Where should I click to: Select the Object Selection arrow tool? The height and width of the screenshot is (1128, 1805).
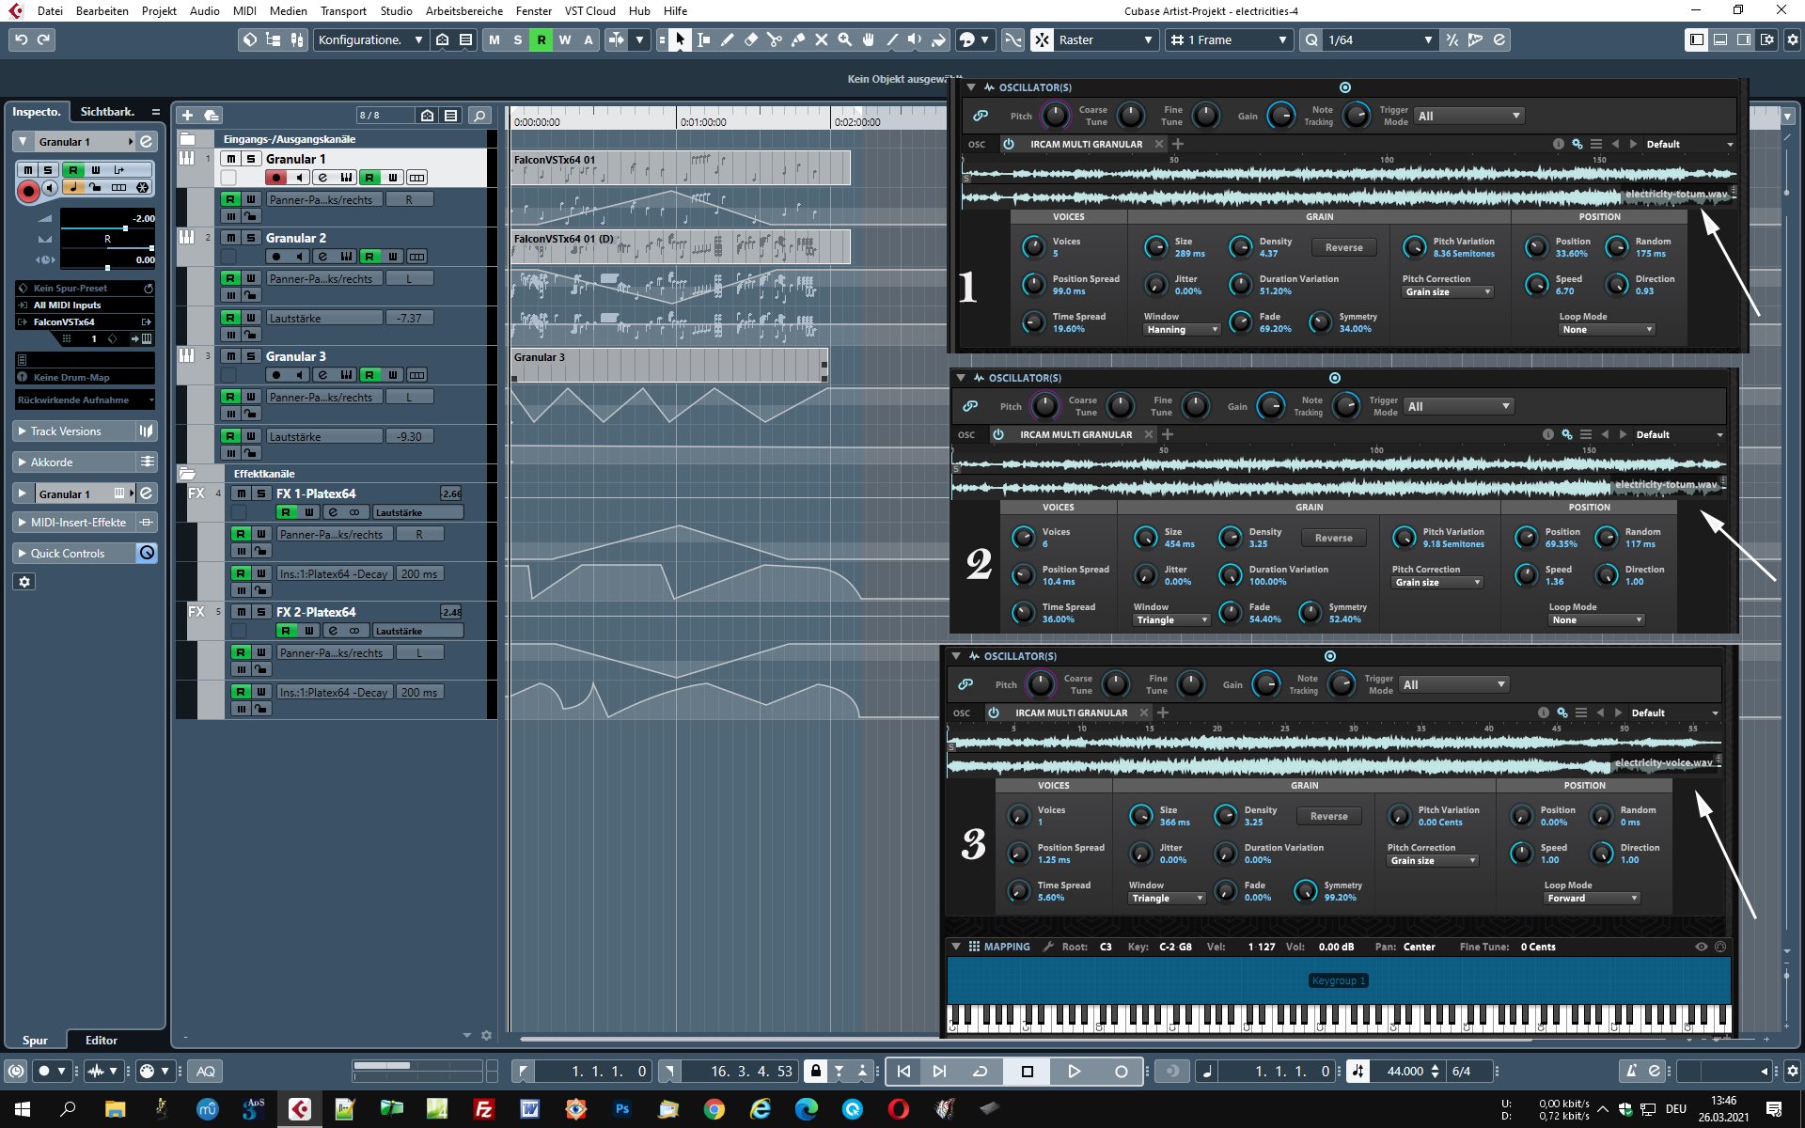(x=680, y=39)
